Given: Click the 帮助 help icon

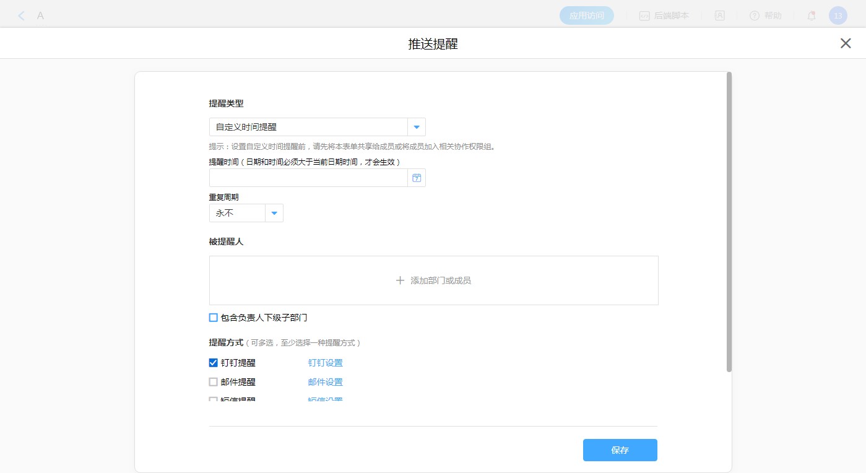Looking at the screenshot, I should tap(754, 16).
